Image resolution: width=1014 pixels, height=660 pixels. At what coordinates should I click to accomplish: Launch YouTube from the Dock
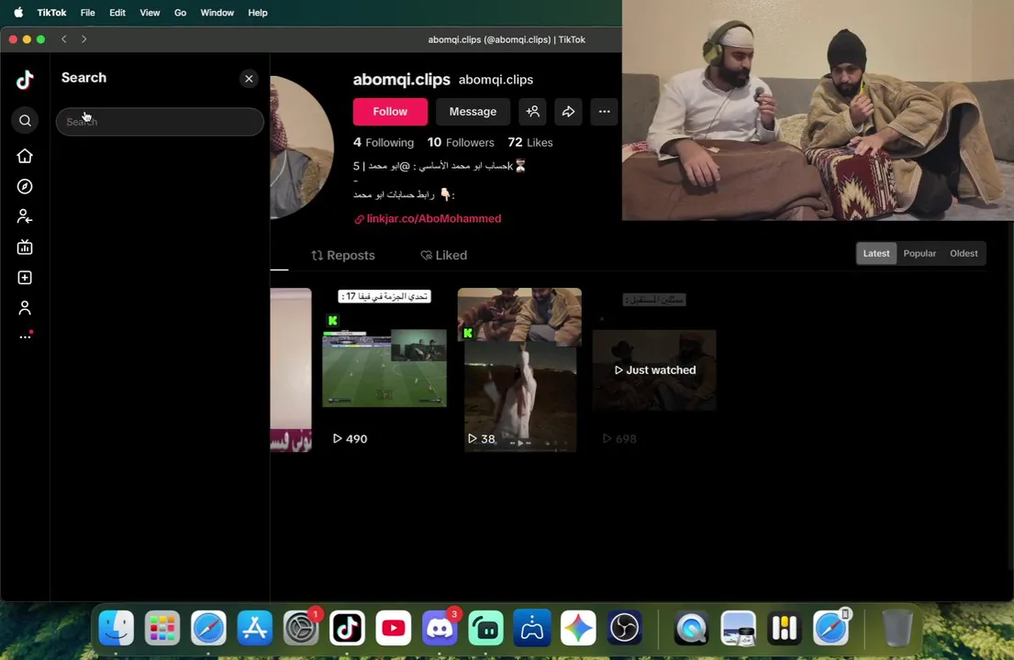[393, 628]
